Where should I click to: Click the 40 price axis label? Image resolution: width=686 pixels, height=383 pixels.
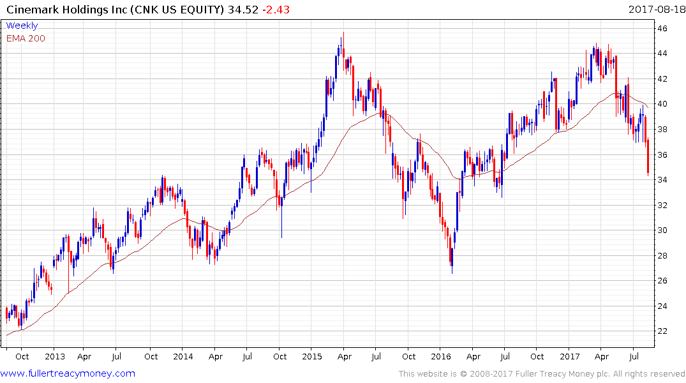point(662,104)
